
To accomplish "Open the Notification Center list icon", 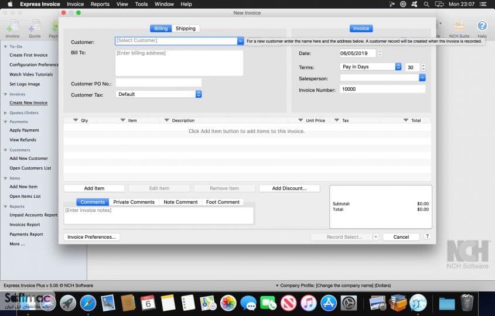I will point(483,4).
